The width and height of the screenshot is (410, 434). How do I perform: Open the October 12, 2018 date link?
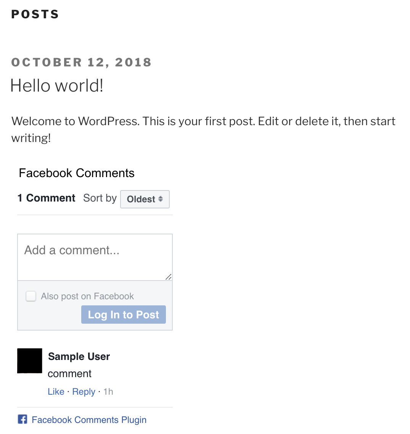(x=81, y=62)
